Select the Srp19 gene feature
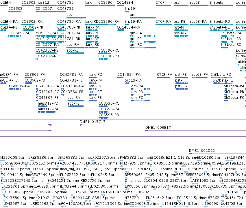246x208 pixels. [x=127, y=12]
